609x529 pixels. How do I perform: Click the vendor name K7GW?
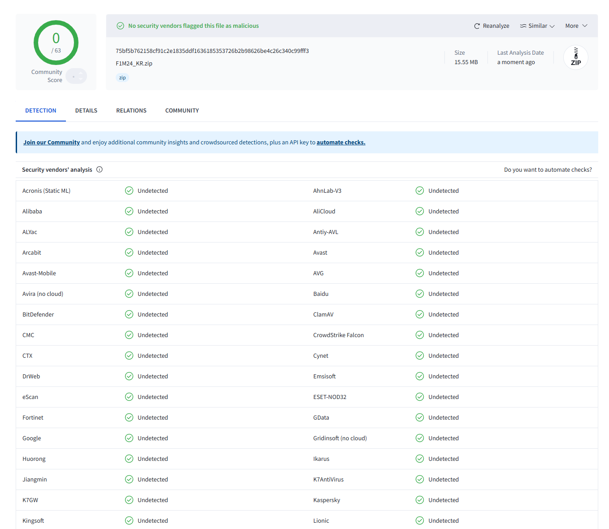pyautogui.click(x=30, y=500)
